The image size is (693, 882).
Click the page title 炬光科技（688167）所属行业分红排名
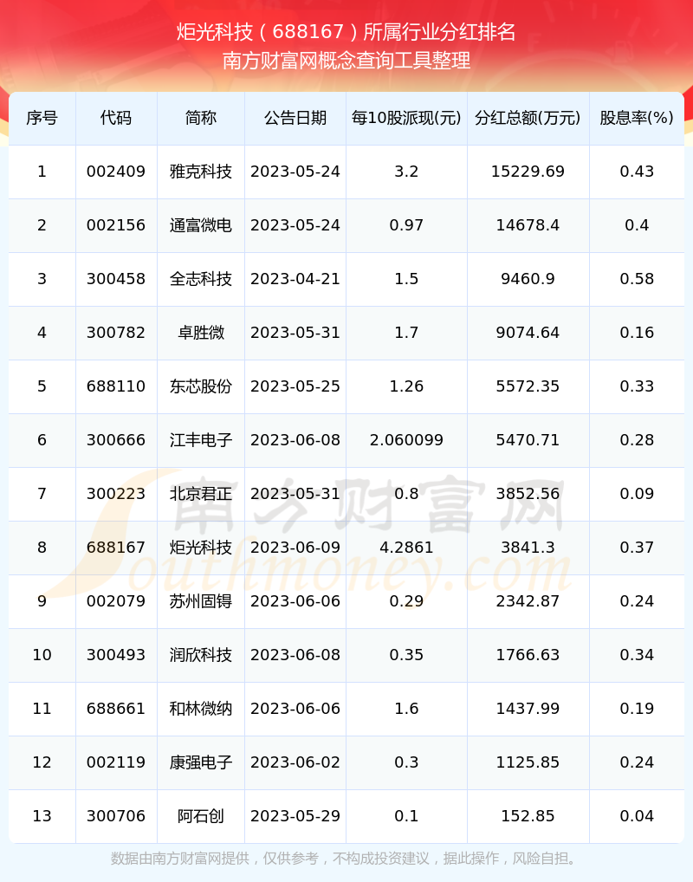tap(346, 33)
